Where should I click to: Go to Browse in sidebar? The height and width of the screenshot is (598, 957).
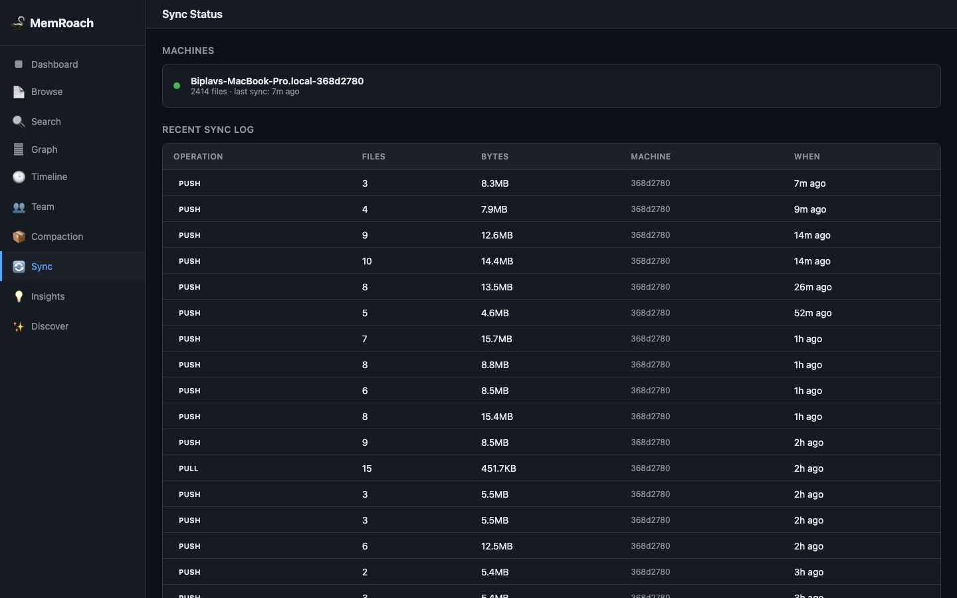coord(73,92)
